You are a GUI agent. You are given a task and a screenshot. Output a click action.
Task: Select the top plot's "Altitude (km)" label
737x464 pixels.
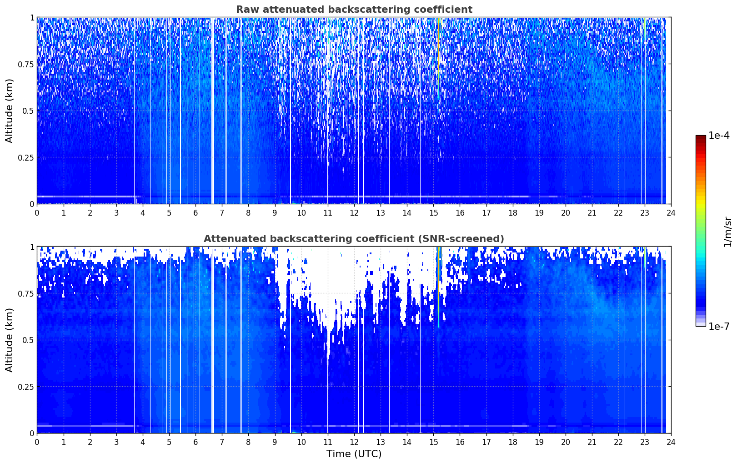pyautogui.click(x=10, y=111)
